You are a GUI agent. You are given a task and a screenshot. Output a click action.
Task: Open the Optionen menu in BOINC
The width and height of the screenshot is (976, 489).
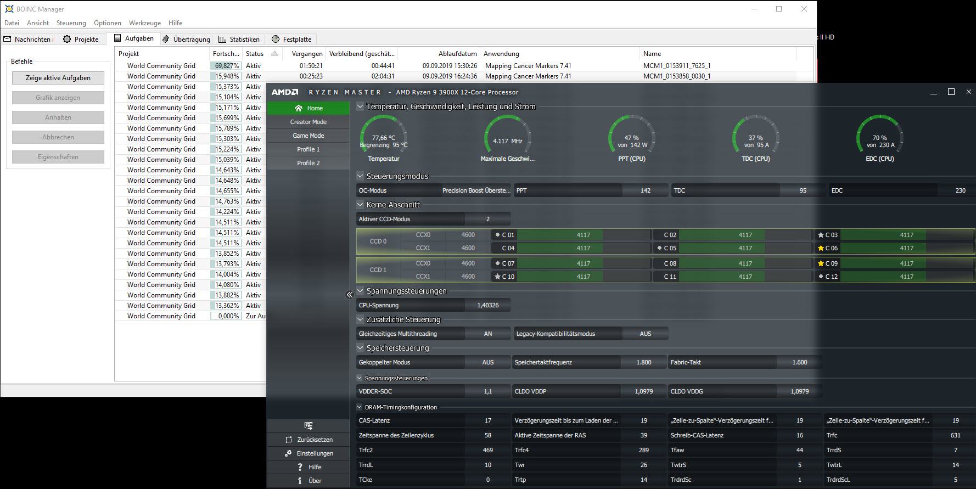pos(108,23)
